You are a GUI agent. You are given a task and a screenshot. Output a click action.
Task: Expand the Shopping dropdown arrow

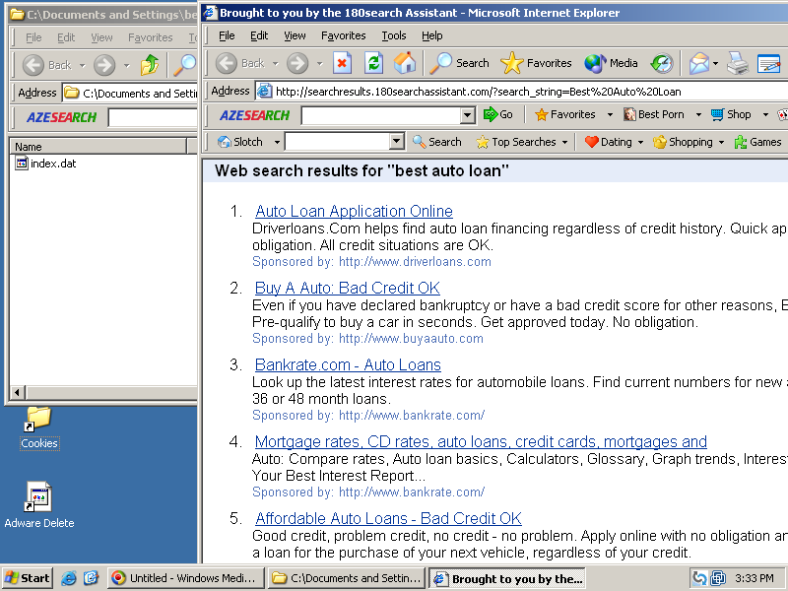click(x=721, y=142)
